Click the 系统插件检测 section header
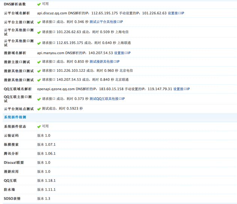The height and width of the screenshot is (204, 237). coord(15,117)
